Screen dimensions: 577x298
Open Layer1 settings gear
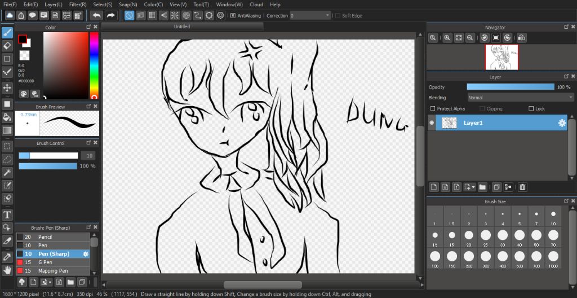tap(562, 123)
